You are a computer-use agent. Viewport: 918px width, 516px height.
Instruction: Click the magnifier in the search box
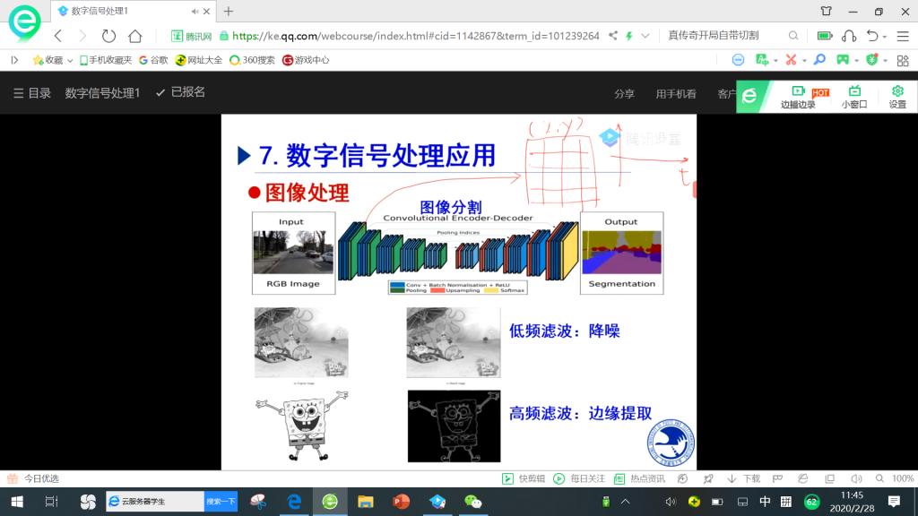pyautogui.click(x=793, y=36)
